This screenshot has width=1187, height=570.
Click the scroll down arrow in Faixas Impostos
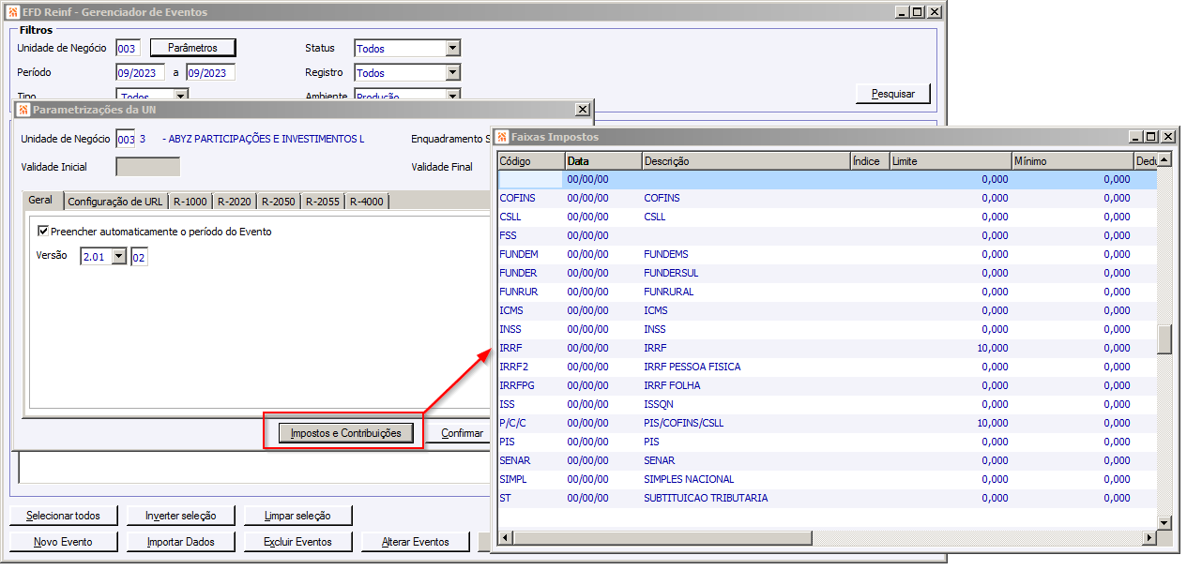(x=1164, y=522)
